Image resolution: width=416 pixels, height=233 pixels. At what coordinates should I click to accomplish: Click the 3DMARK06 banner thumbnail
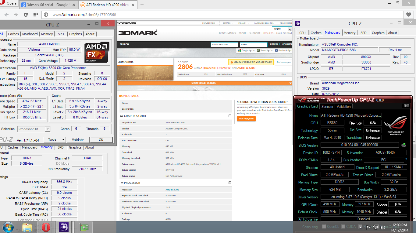click(145, 73)
